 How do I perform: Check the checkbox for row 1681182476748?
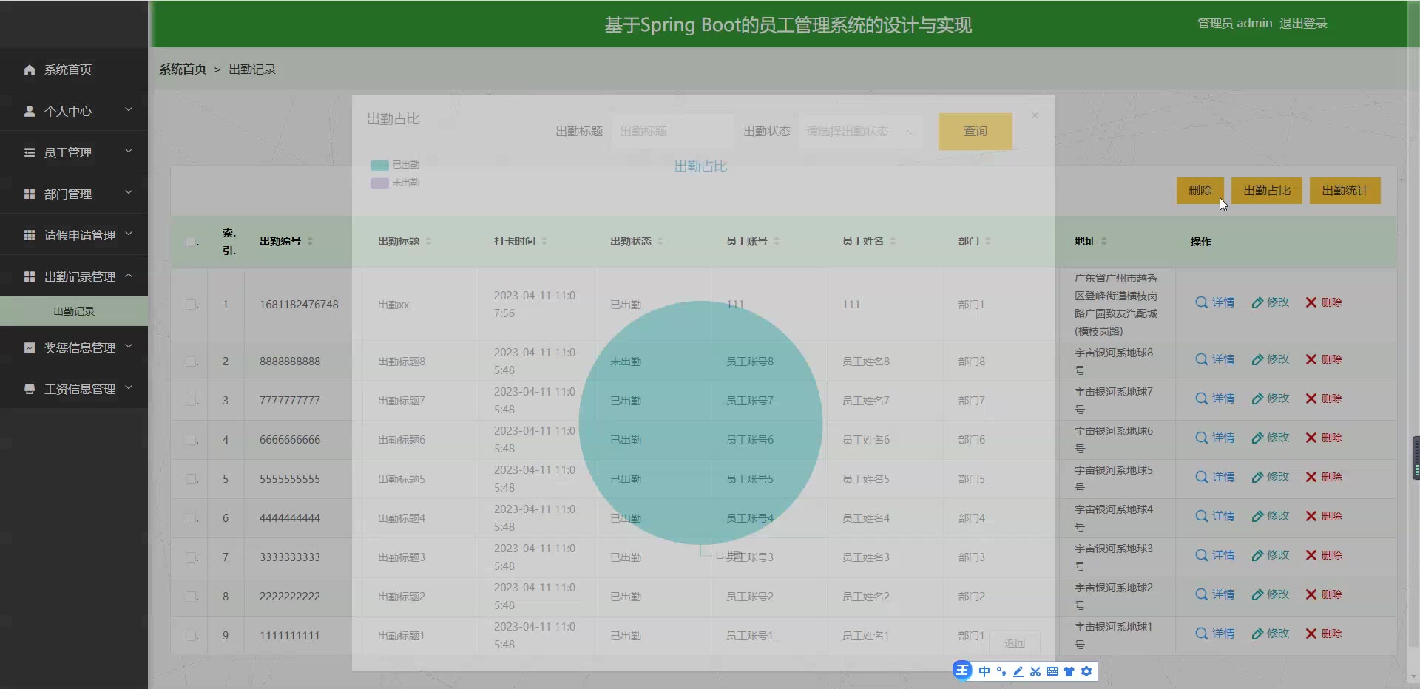pyautogui.click(x=191, y=305)
